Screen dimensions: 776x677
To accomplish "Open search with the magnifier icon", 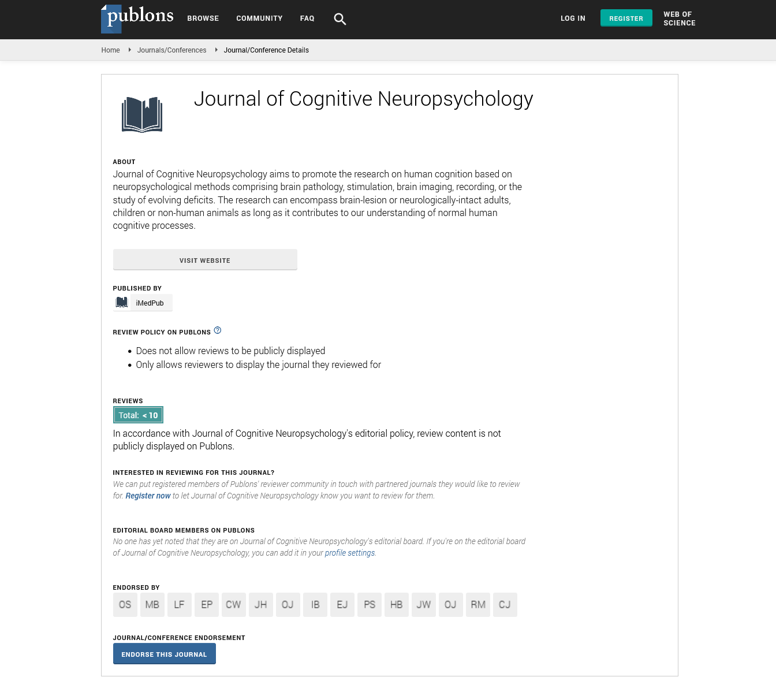I will 339,19.
